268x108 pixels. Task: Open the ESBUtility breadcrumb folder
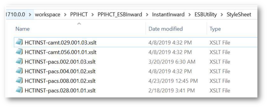click(x=206, y=15)
